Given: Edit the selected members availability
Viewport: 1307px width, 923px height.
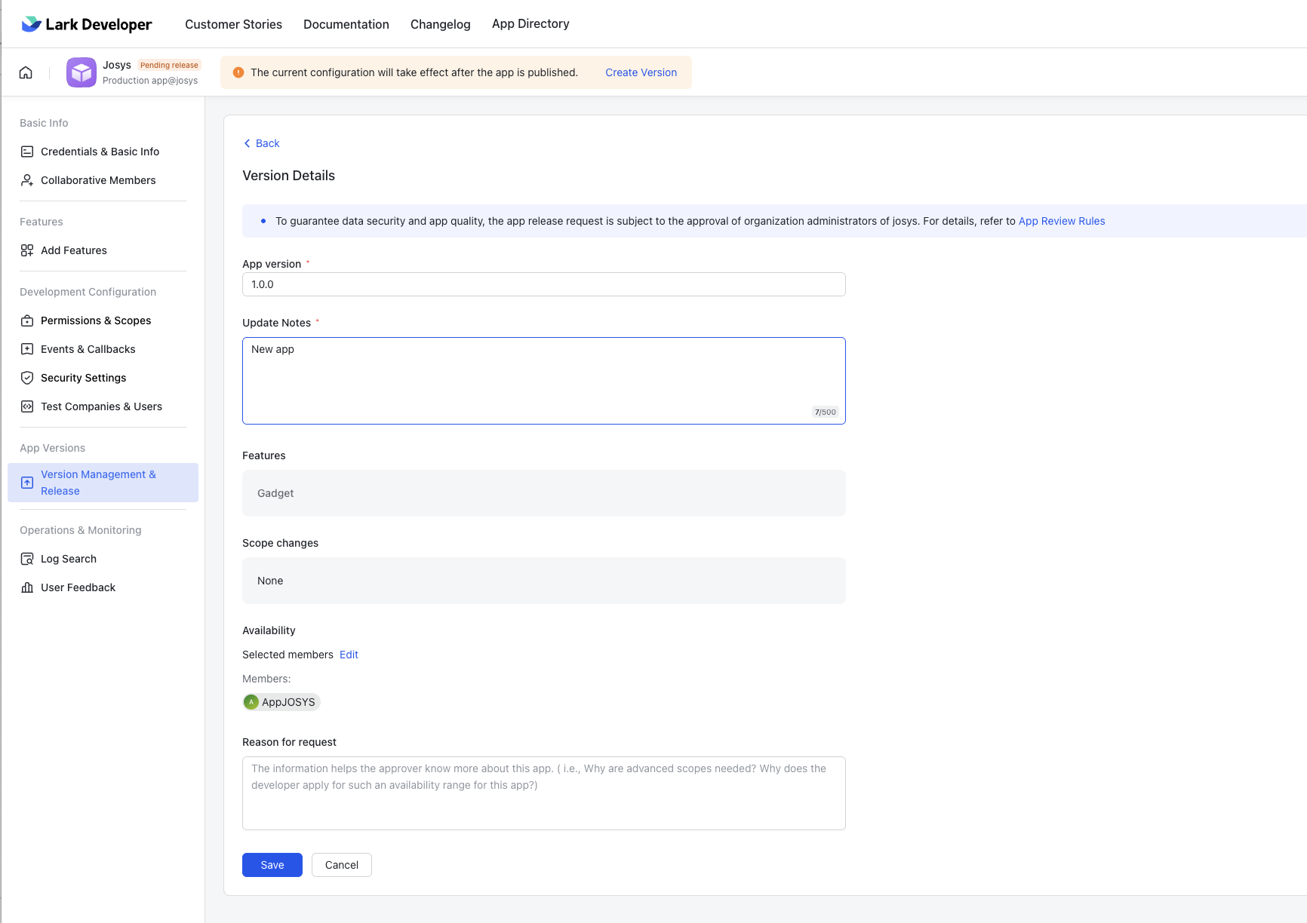Looking at the screenshot, I should 349,655.
